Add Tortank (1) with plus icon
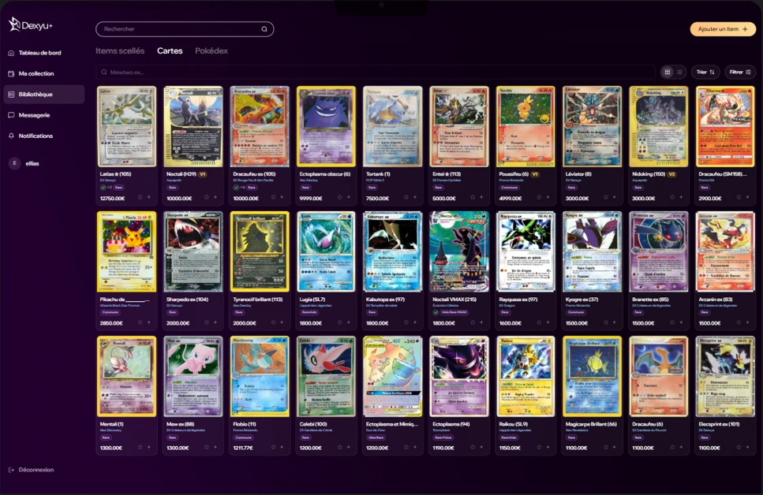Image resolution: width=763 pixels, height=495 pixels. point(415,197)
